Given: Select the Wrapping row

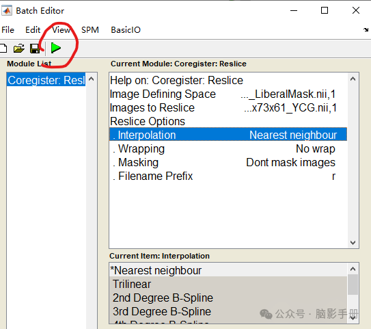Looking at the screenshot, I should [x=228, y=148].
